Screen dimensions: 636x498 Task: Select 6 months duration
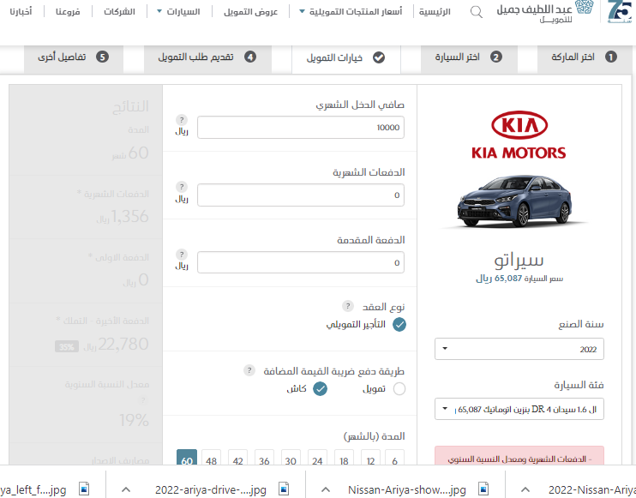point(394,458)
